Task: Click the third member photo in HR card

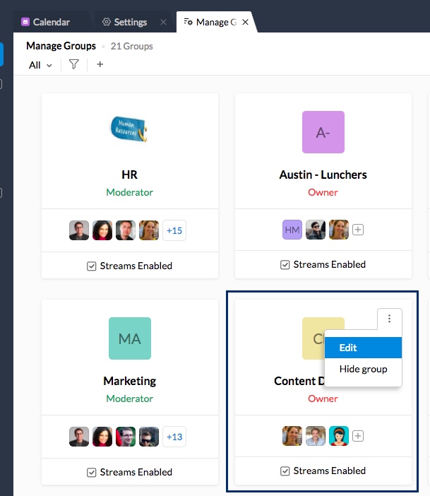Action: click(126, 230)
